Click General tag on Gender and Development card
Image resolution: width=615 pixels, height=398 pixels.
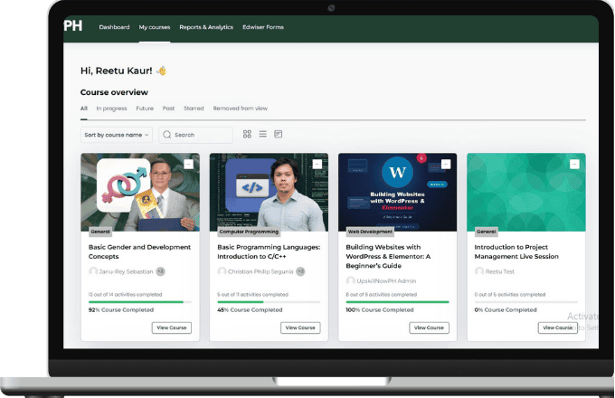coord(100,232)
